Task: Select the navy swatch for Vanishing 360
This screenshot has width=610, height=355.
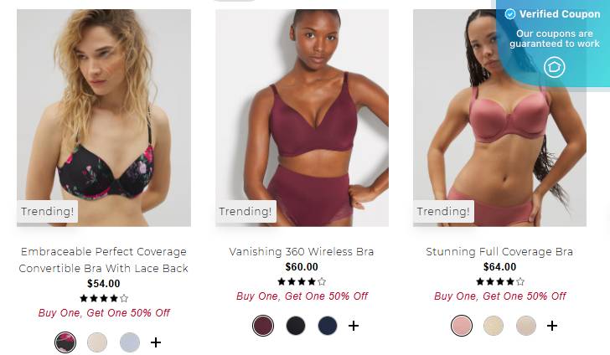Action: click(x=328, y=326)
